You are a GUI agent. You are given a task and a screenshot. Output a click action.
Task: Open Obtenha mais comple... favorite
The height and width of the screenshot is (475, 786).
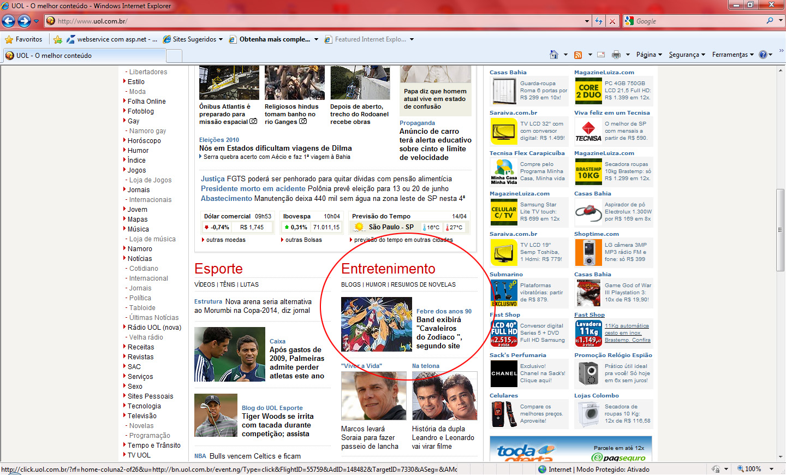pyautogui.click(x=273, y=39)
